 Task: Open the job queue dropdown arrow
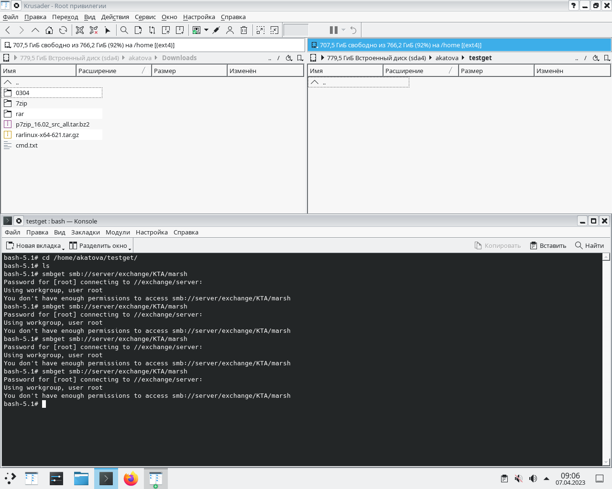tap(343, 30)
